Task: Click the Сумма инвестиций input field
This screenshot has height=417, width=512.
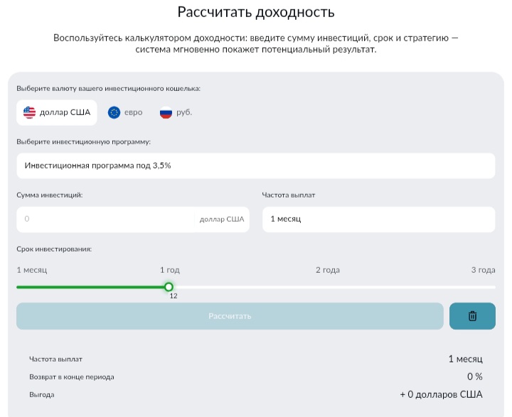Action: (x=105, y=220)
